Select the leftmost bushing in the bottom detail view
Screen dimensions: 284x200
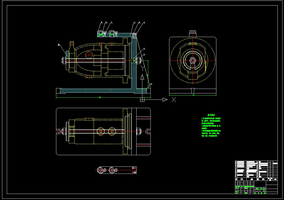[x=101, y=170]
